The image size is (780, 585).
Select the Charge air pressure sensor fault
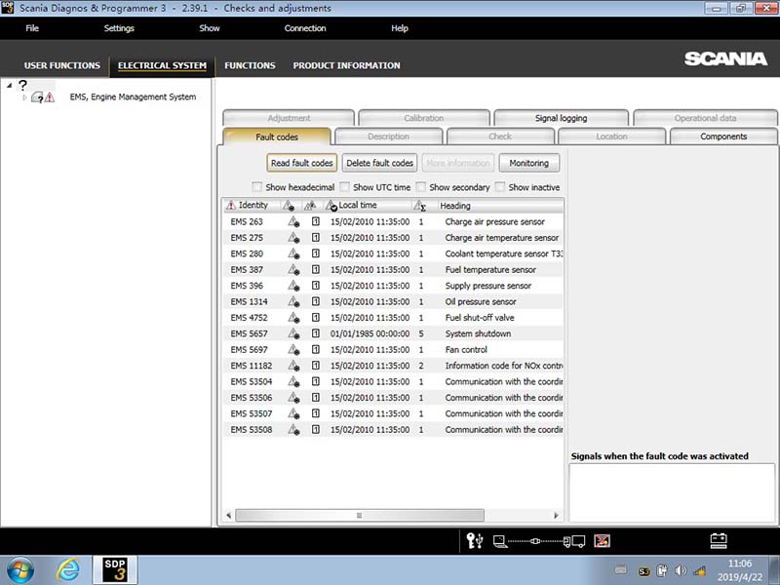pyautogui.click(x=494, y=222)
